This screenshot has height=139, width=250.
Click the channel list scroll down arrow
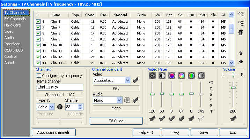click(231, 63)
